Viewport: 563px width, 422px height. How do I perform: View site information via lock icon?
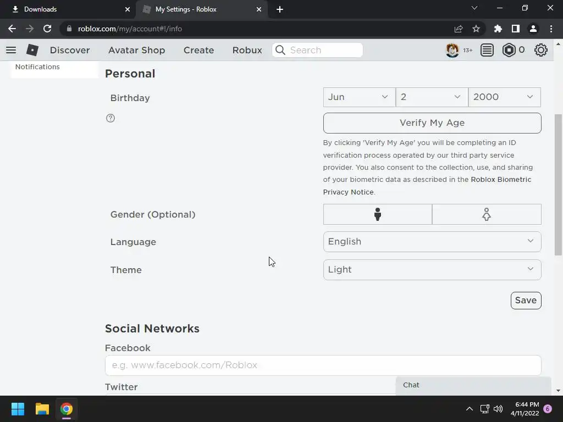pyautogui.click(x=69, y=29)
